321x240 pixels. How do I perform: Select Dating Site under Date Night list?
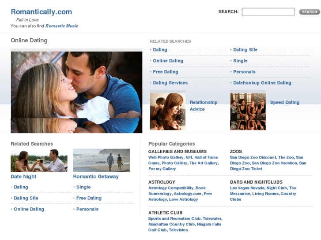click(26, 198)
